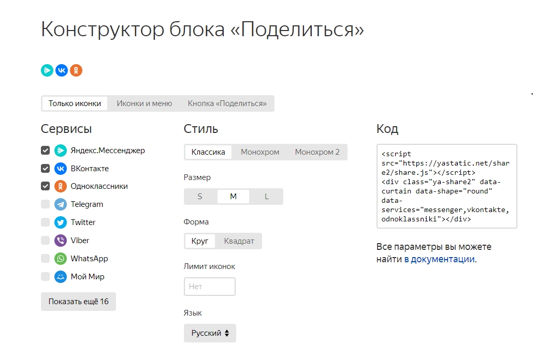Click the Одноклассники service label
Screen dimensions: 549x359
point(99,186)
